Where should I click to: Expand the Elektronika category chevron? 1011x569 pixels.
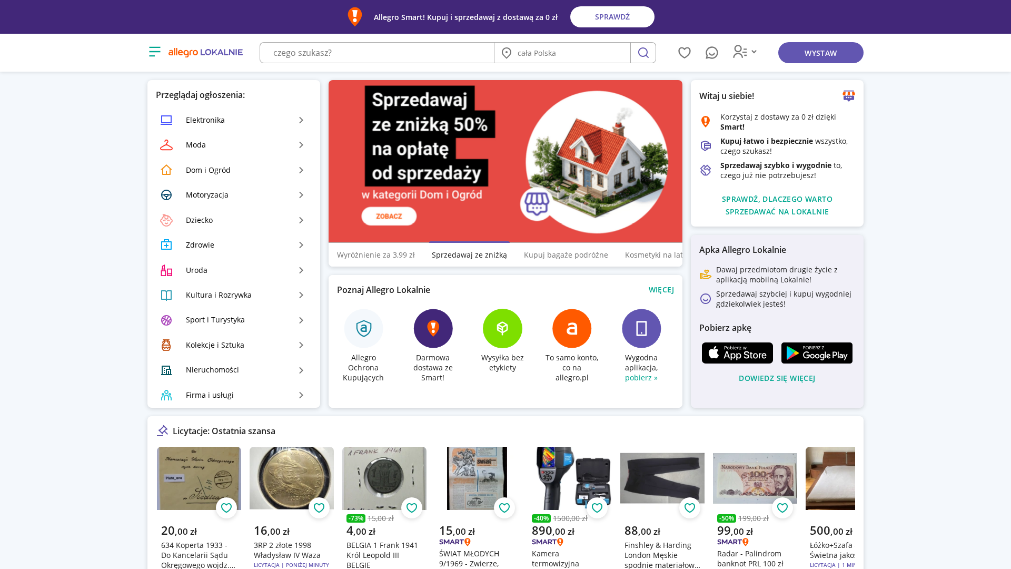[x=301, y=120]
